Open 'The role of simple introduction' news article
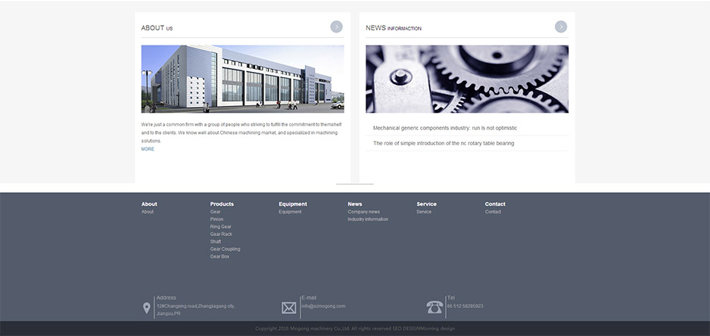The image size is (710, 336). 444,143
